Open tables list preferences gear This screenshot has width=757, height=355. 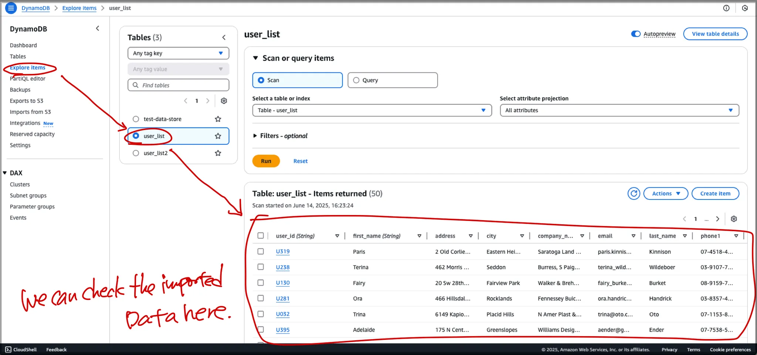pos(224,101)
